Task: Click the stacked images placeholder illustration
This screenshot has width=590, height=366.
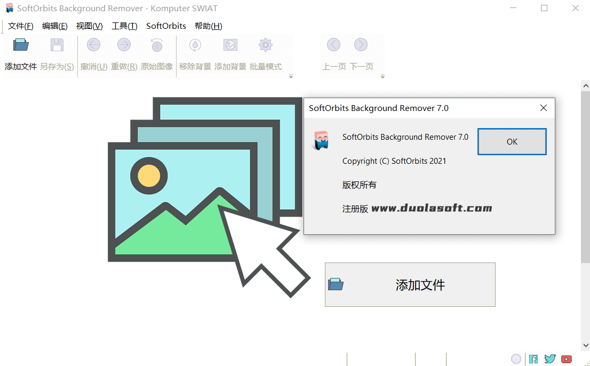Action: point(209,197)
